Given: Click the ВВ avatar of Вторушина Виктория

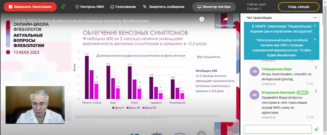Looking at the screenshot, I should [x=254, y=95].
